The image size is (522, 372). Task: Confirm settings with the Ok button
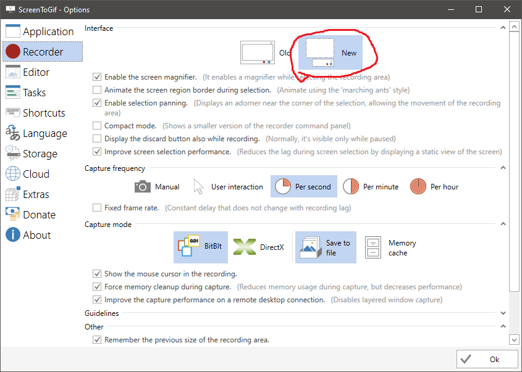pos(487,359)
